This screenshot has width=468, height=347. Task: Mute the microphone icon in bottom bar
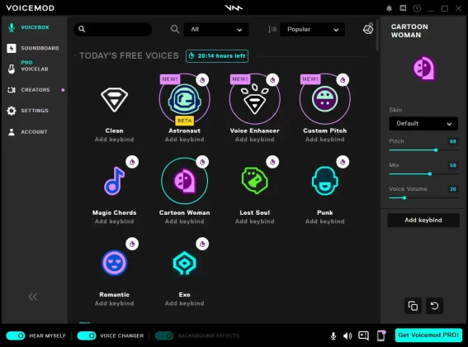coord(333,336)
